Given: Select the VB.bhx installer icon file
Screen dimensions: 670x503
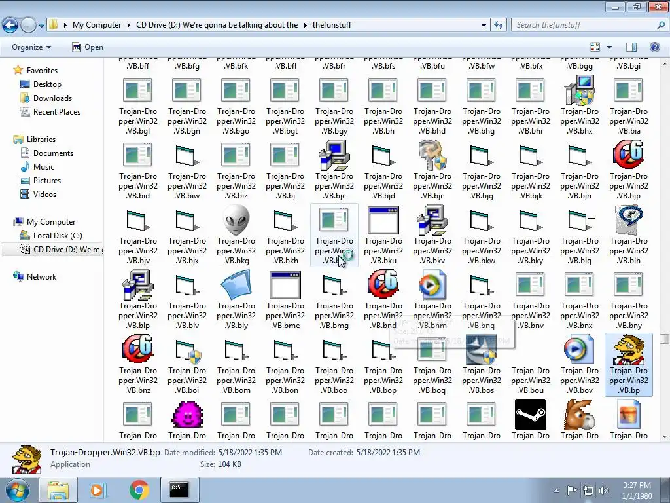Looking at the screenshot, I should [580, 90].
